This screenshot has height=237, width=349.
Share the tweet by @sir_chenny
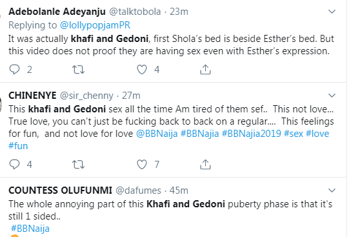(205, 165)
